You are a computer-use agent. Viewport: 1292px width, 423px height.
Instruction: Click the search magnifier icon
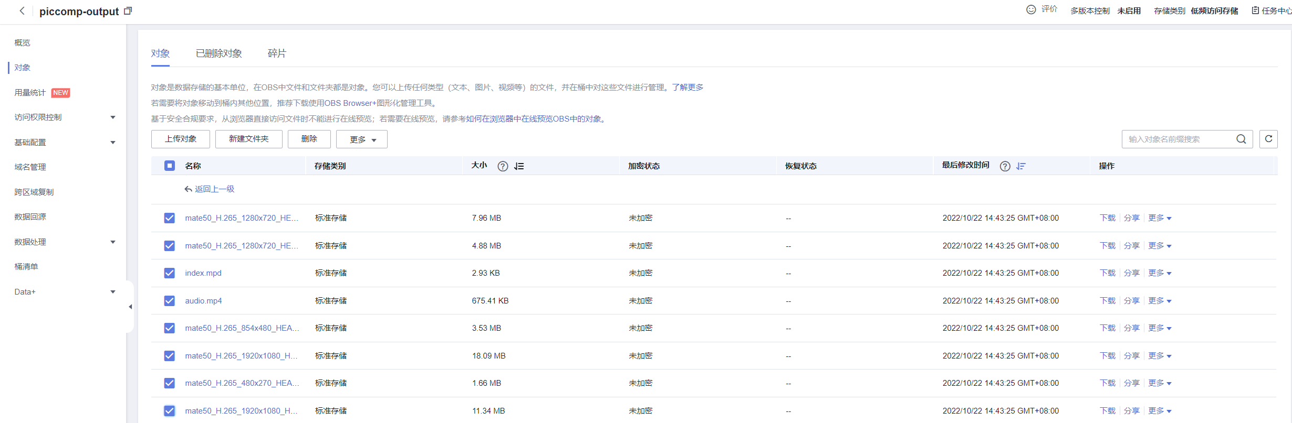point(1241,139)
